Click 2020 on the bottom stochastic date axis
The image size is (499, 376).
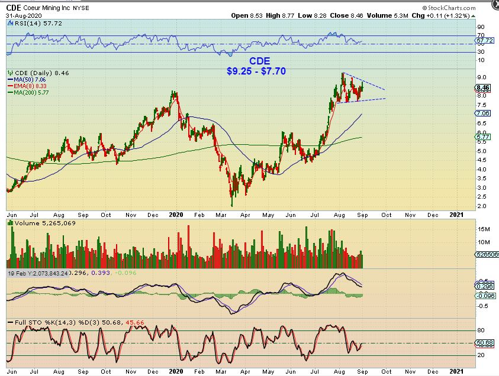pos(176,371)
